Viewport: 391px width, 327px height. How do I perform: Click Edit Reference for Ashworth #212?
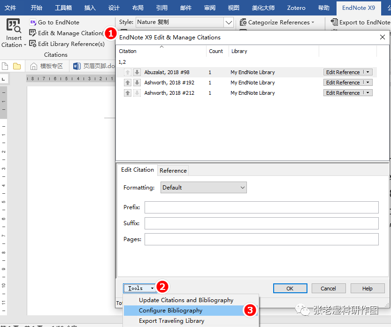(343, 93)
